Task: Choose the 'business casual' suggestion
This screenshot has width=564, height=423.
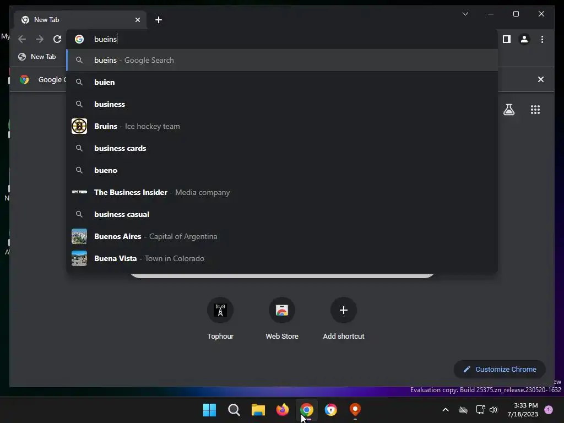Action: coord(282,214)
